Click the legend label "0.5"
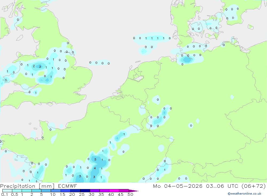 click(x=14, y=194)
